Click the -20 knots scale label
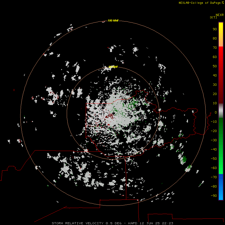The image size is (225, 225). tap(214, 131)
